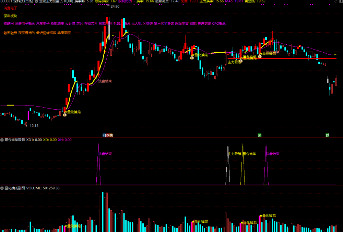Open the 消费电子概念 concept tag
The image size is (343, 232).
25,23
